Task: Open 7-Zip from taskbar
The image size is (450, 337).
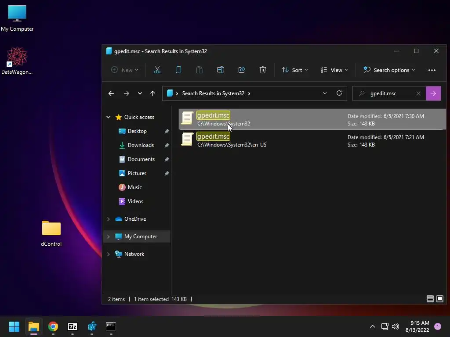Action: point(73,326)
